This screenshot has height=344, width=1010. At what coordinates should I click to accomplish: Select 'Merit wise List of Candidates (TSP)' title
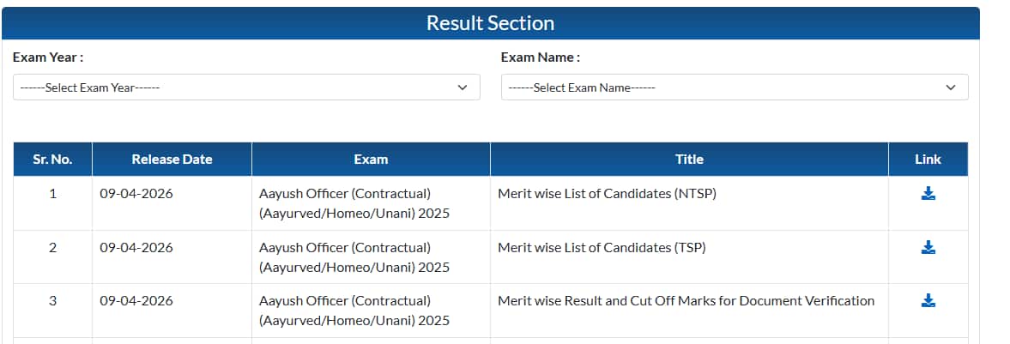coord(602,248)
